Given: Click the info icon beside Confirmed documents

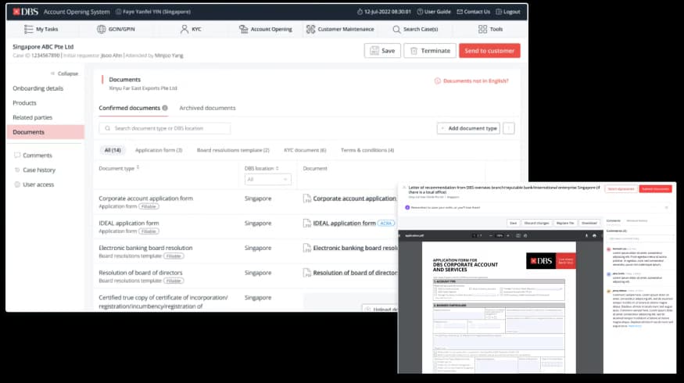Looking at the screenshot, I should coord(165,108).
